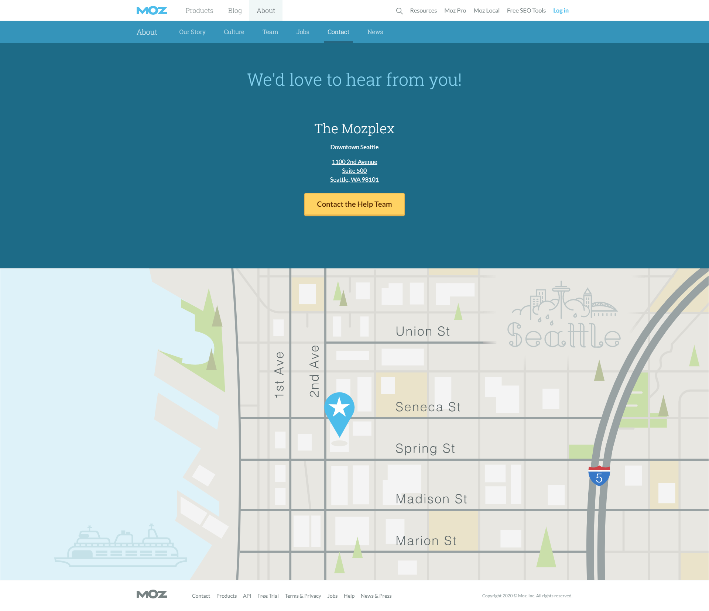The width and height of the screenshot is (709, 611).
Task: Click the Our Story sub-navigation item
Action: point(192,31)
